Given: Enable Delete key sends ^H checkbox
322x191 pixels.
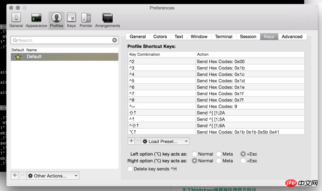Looking at the screenshot, I should (130, 169).
